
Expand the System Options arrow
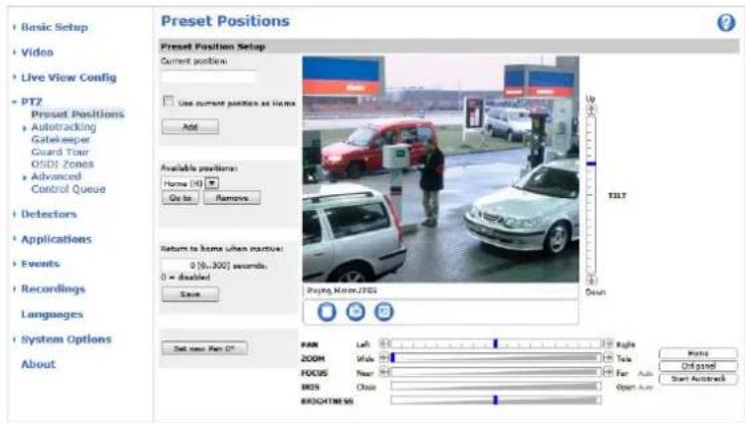click(14, 339)
